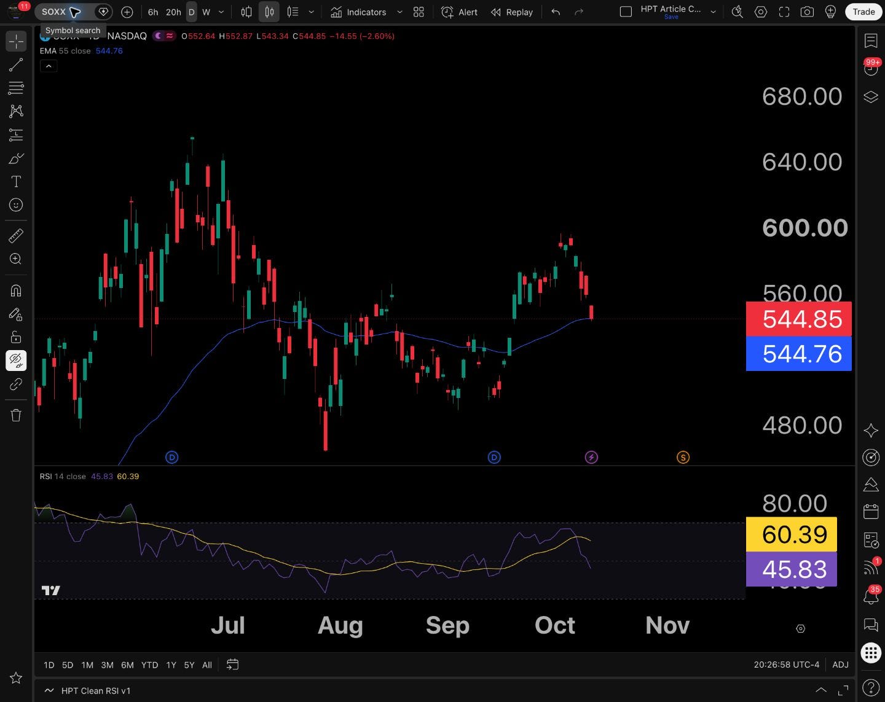Viewport: 885px width, 702px height.
Task: Choose the brush drawing tool
Action: [x=16, y=158]
